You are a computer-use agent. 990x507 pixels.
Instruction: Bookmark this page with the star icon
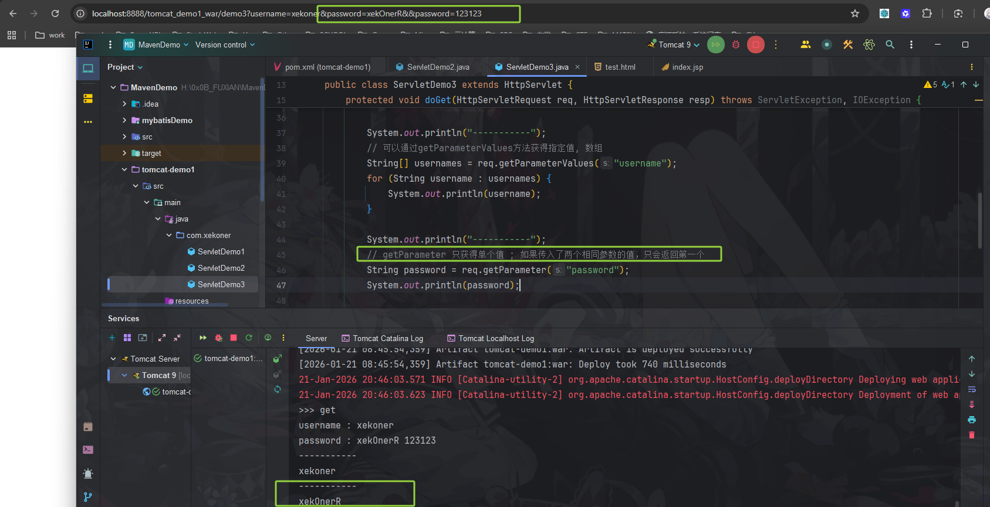(x=855, y=13)
